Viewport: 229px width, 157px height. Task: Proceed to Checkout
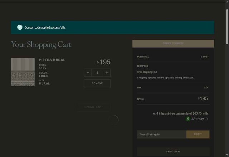[173, 152]
